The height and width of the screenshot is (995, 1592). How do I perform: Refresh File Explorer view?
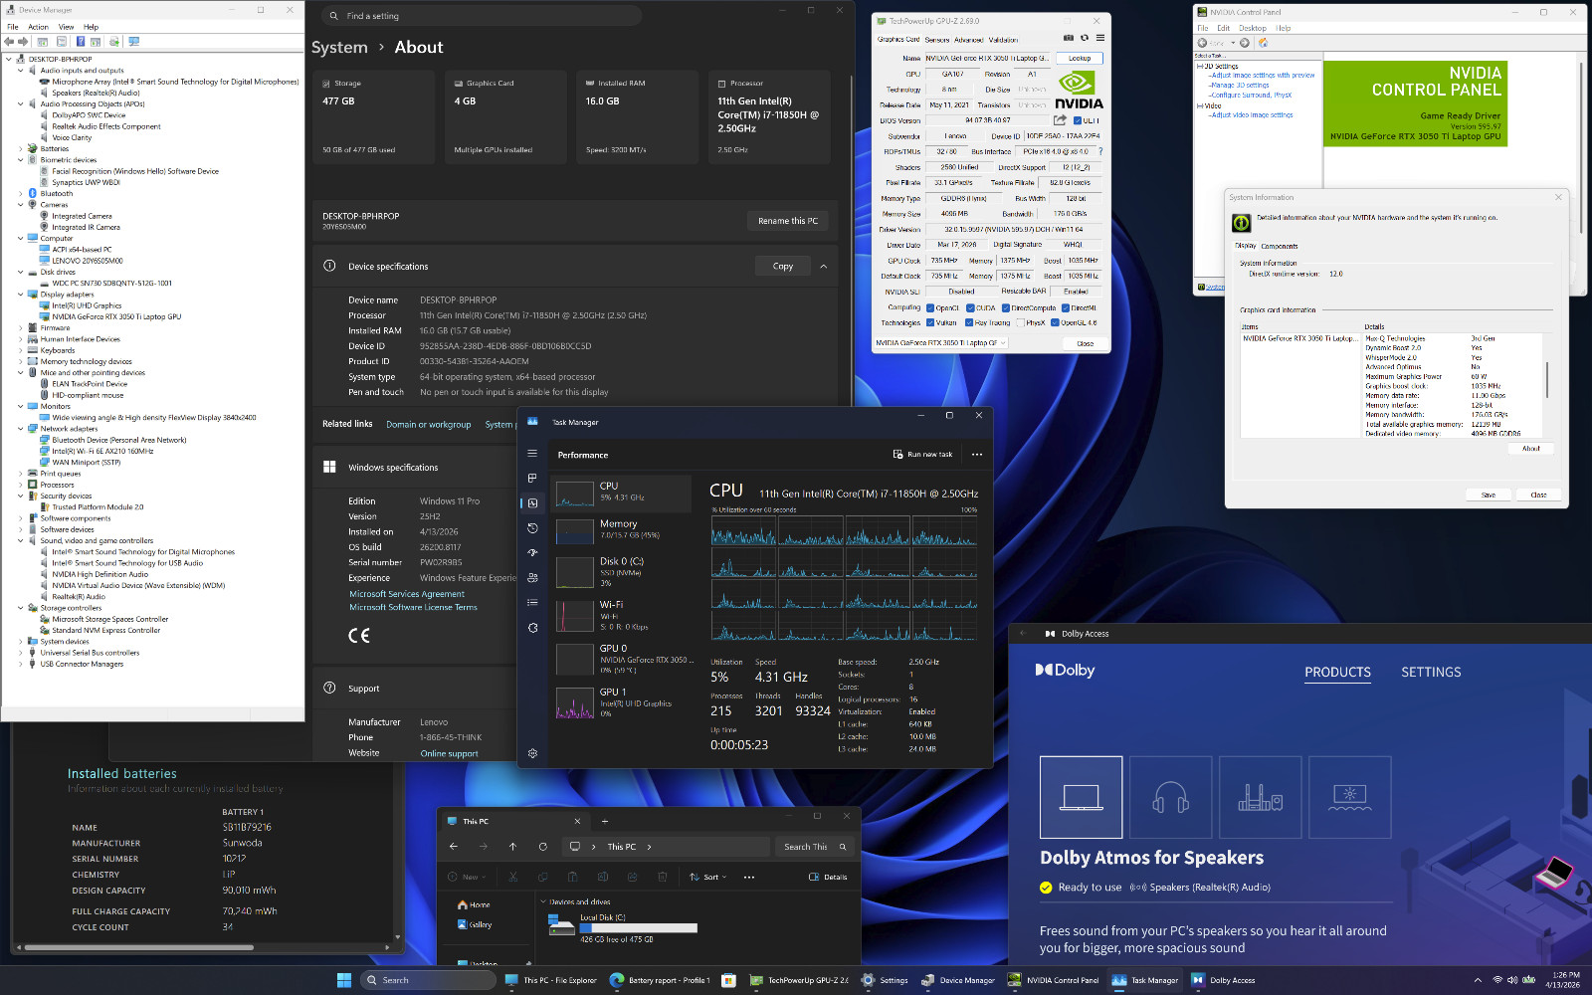(542, 847)
